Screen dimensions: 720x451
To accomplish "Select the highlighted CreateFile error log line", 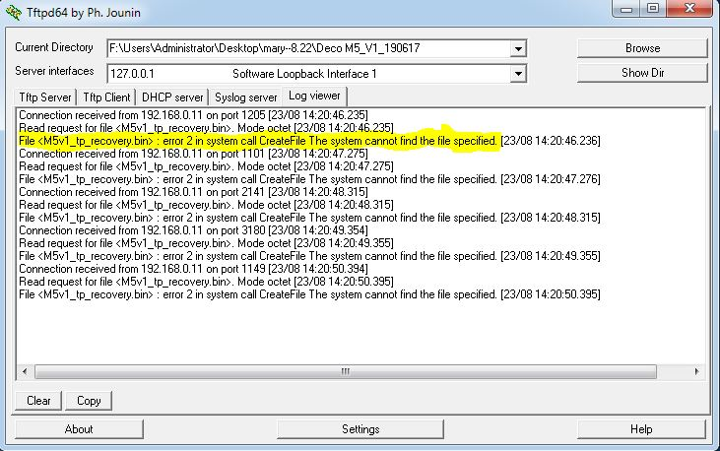I will coord(309,141).
